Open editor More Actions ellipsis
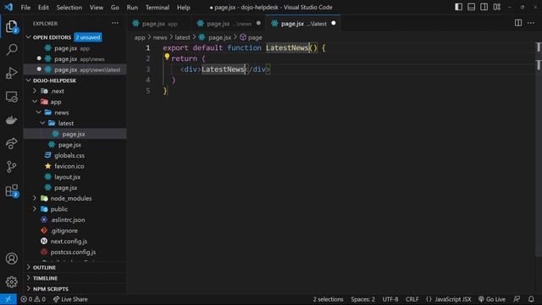The width and height of the screenshot is (542, 305). [x=531, y=23]
